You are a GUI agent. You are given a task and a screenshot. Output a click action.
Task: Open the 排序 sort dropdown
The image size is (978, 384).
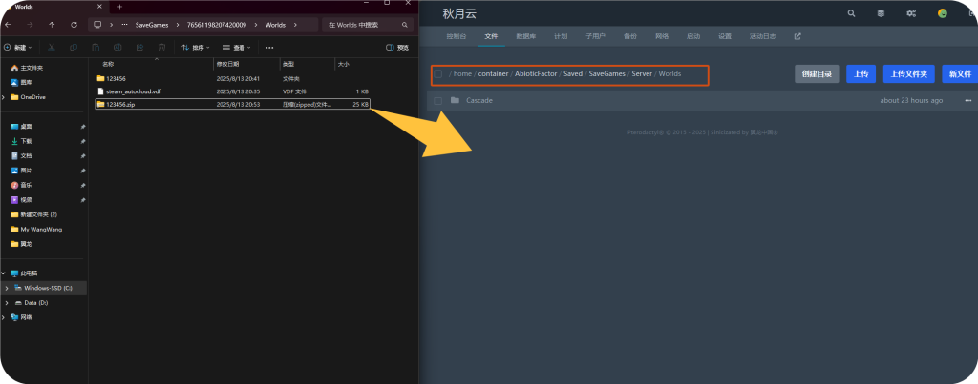[197, 47]
